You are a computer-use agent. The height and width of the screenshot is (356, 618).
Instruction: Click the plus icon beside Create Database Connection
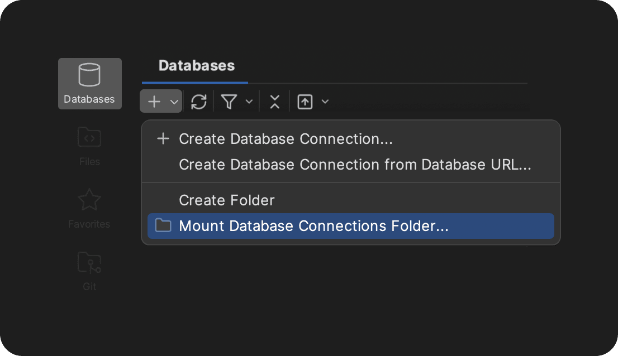pos(163,139)
